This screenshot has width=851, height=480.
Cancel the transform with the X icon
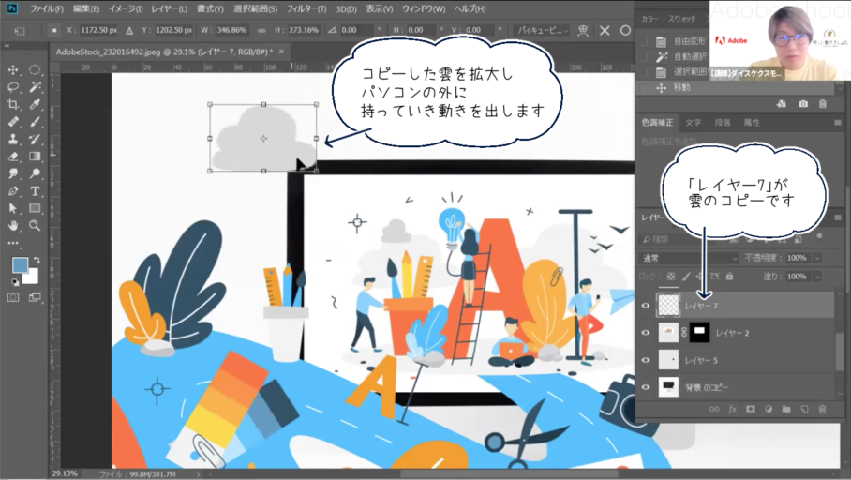[605, 30]
